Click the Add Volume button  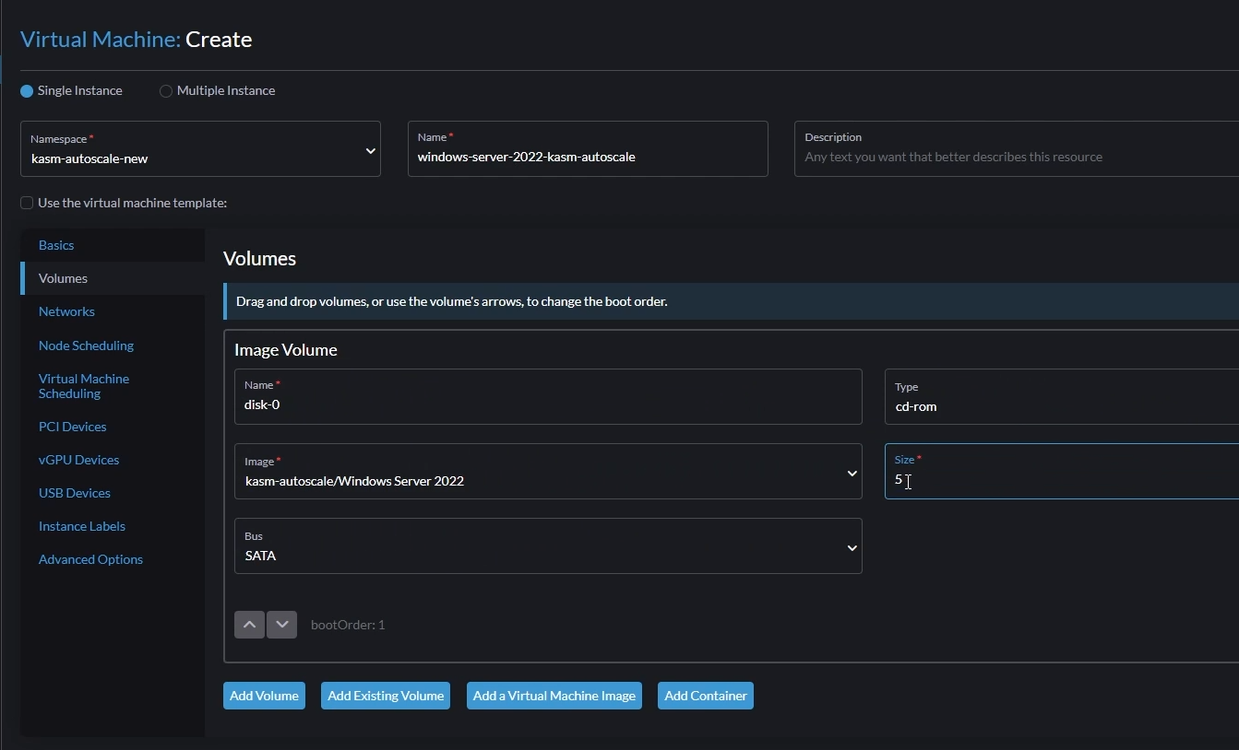pos(264,696)
